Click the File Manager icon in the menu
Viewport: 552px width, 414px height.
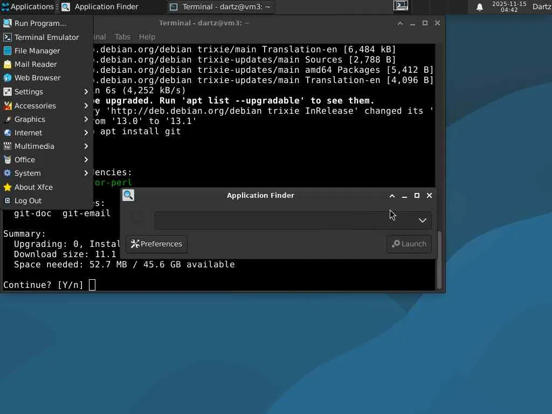8,51
